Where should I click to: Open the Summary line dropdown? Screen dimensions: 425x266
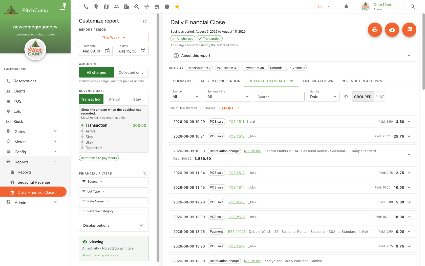coord(228,97)
